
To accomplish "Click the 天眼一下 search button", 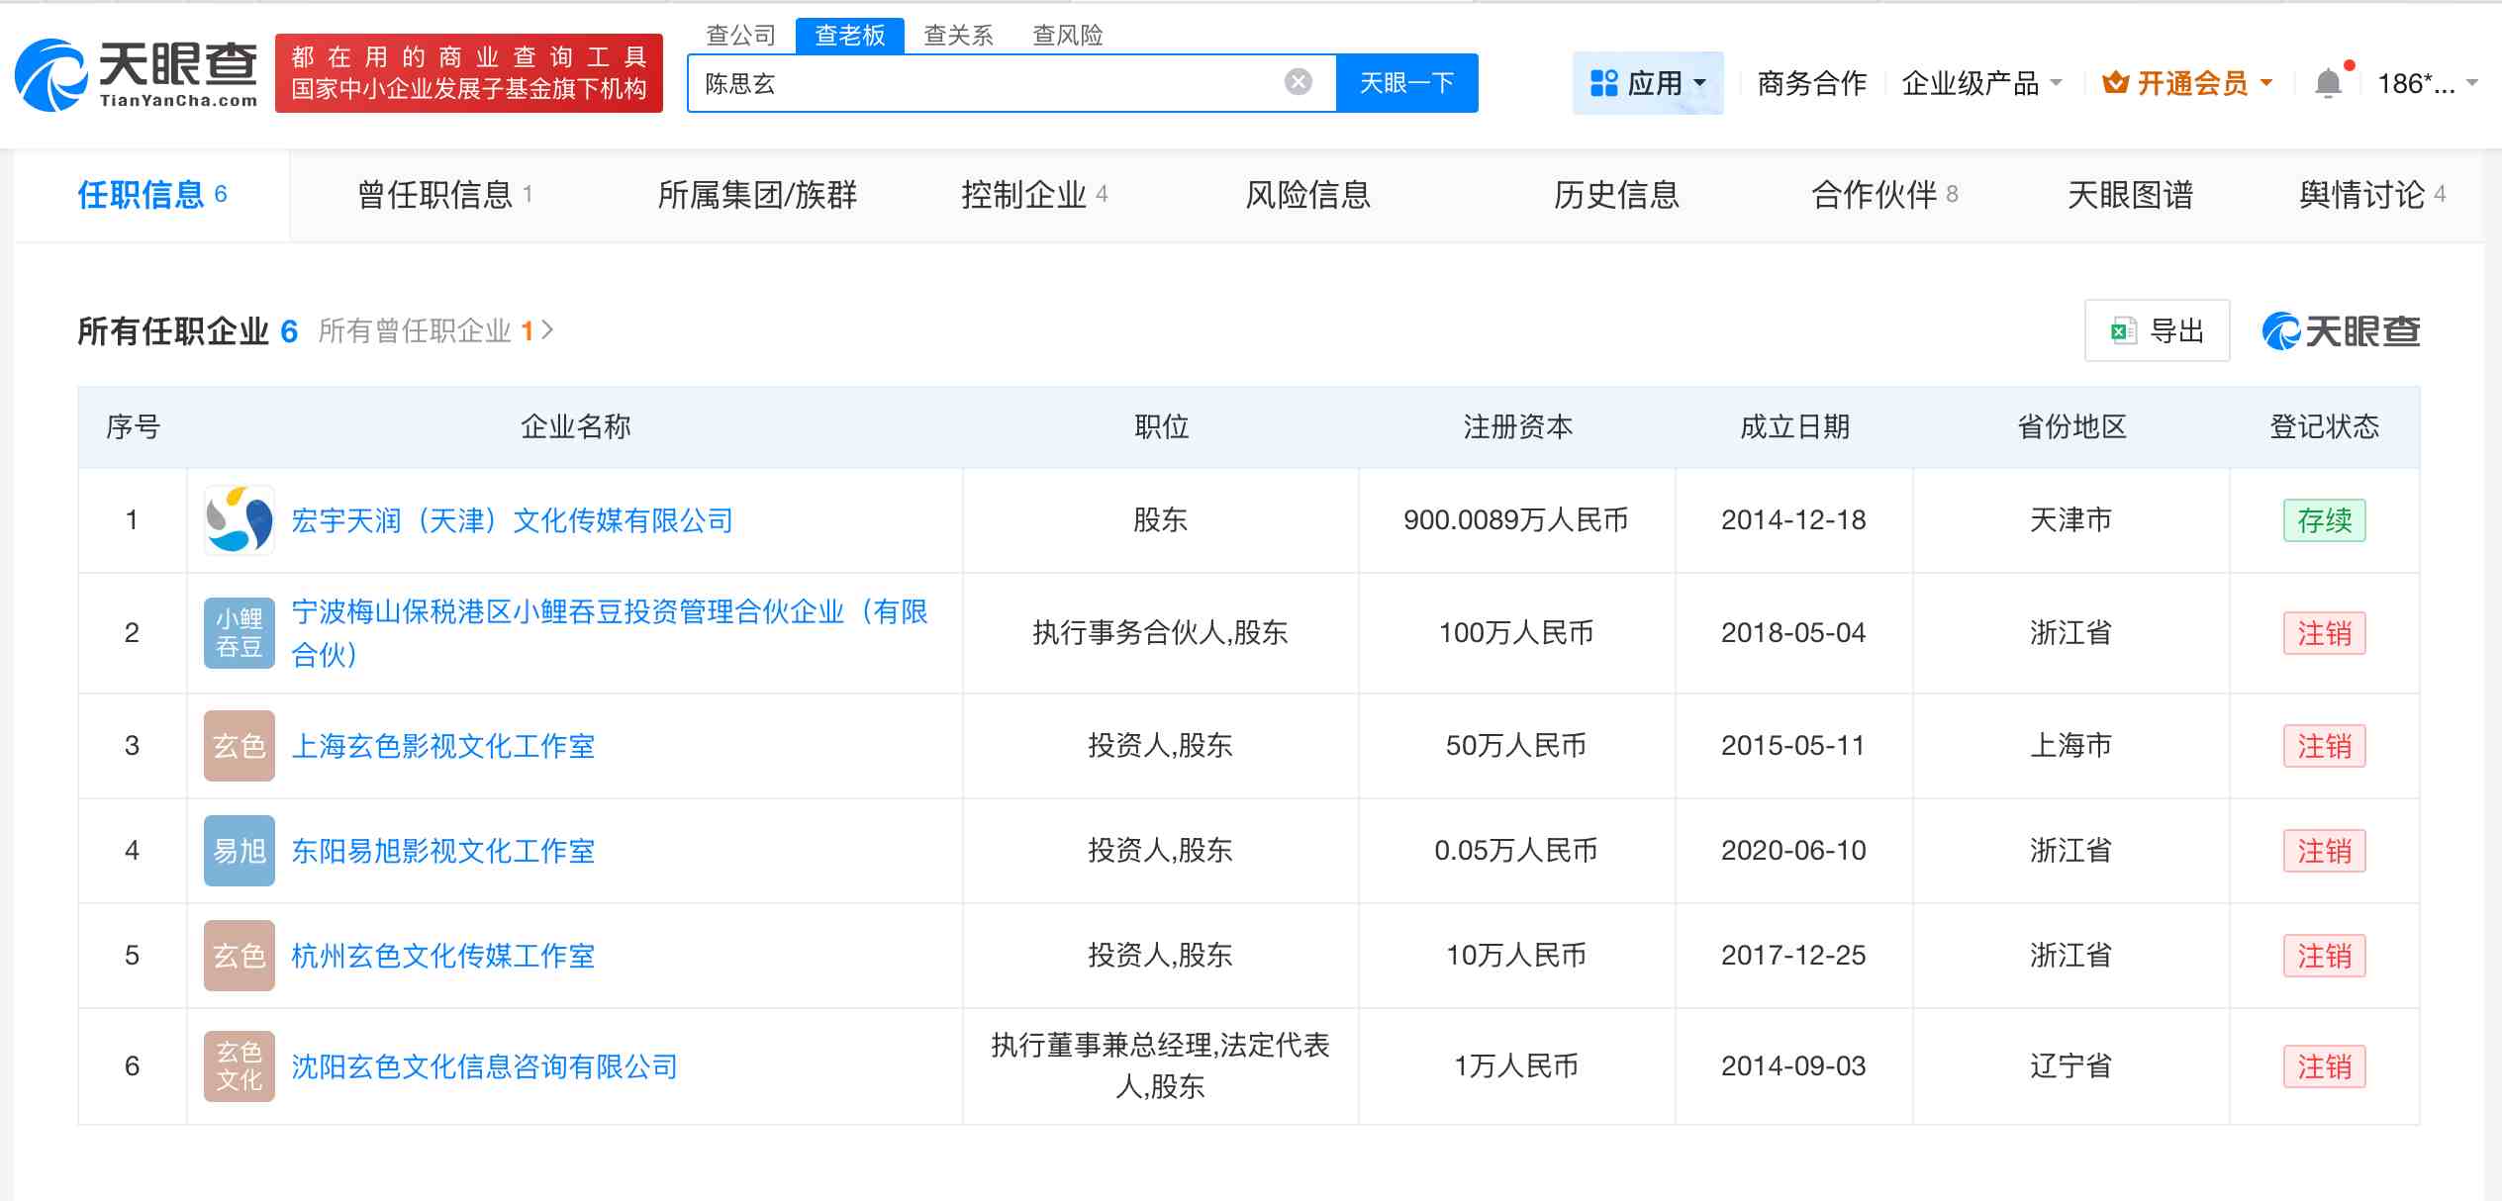I will tap(1407, 83).
